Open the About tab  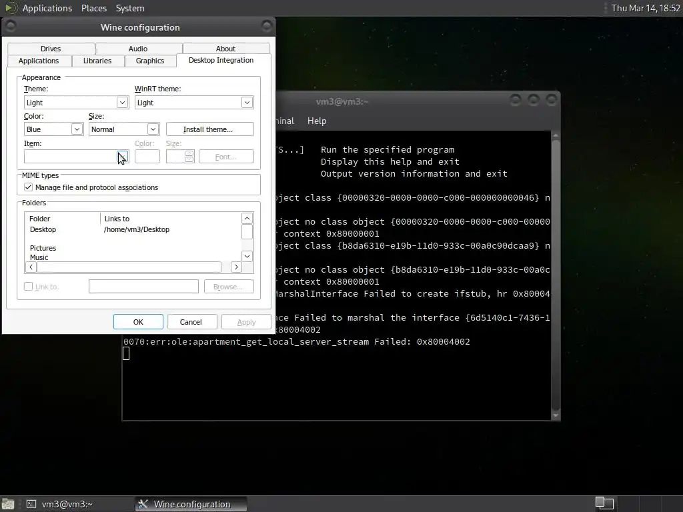coord(225,49)
